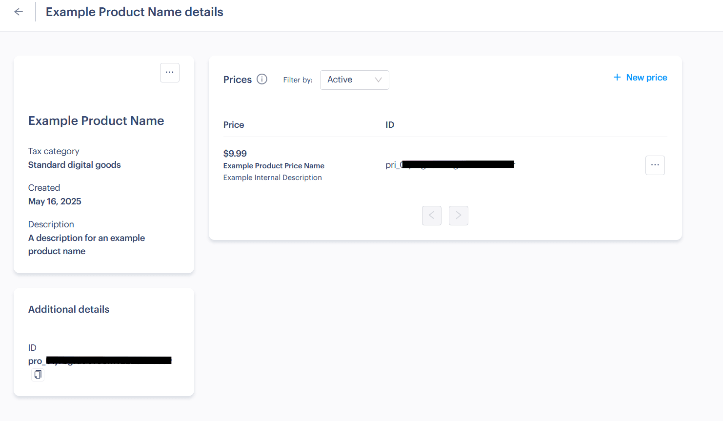
Task: Click the redacted pri_ price ID
Action: [x=450, y=164]
